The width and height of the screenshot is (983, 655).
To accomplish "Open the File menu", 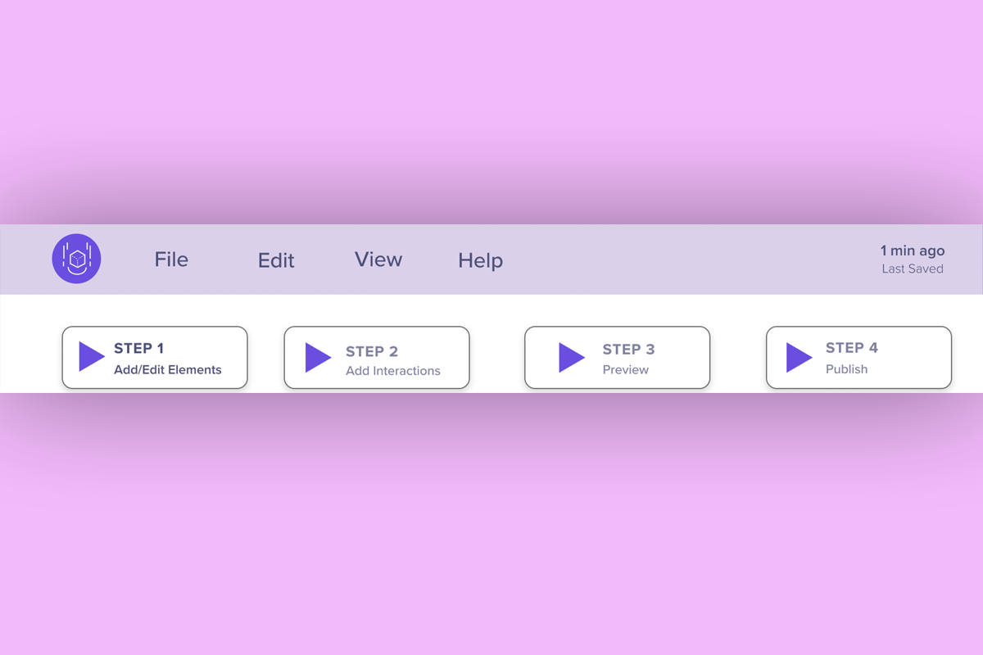I will click(171, 260).
